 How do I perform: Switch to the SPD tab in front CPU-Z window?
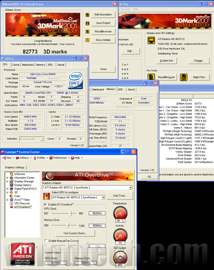point(50,65)
